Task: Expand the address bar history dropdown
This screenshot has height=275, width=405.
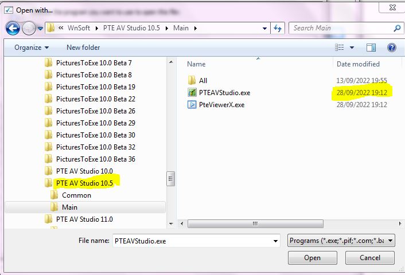Action: (264, 28)
